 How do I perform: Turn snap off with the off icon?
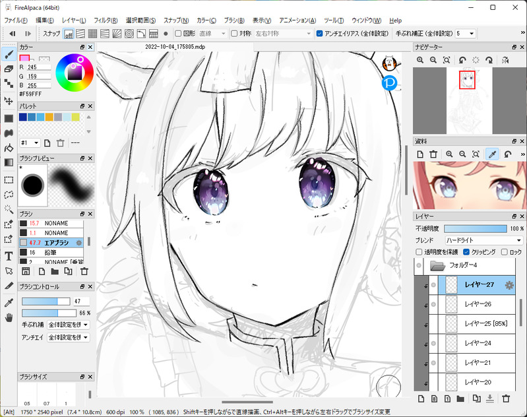[69, 34]
